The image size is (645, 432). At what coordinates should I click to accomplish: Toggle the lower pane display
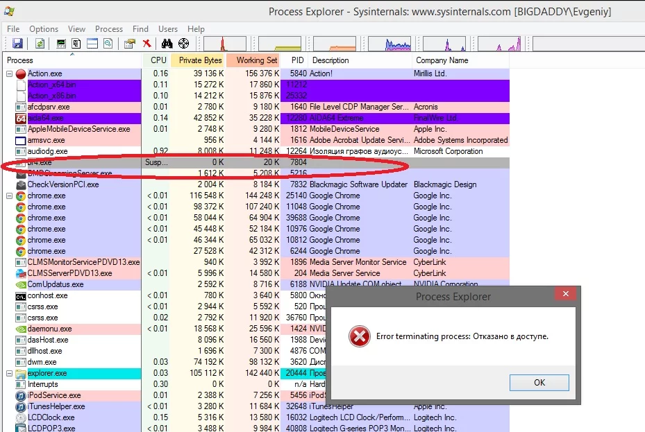tap(92, 43)
